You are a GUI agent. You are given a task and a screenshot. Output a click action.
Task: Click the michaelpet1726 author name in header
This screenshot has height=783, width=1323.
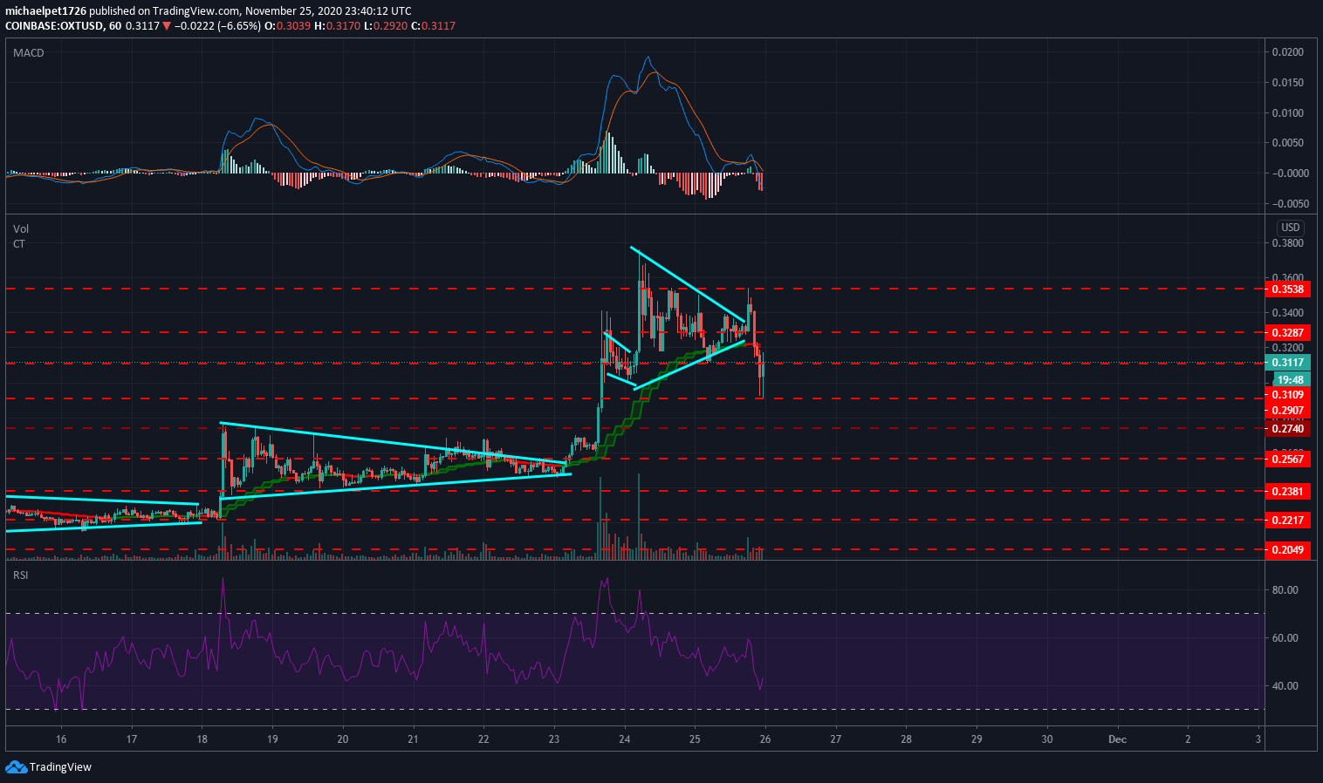coord(45,11)
